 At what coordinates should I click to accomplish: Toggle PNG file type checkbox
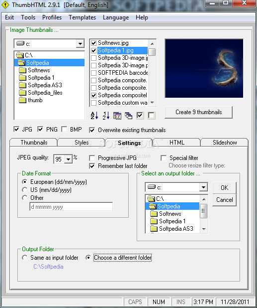[40, 130]
